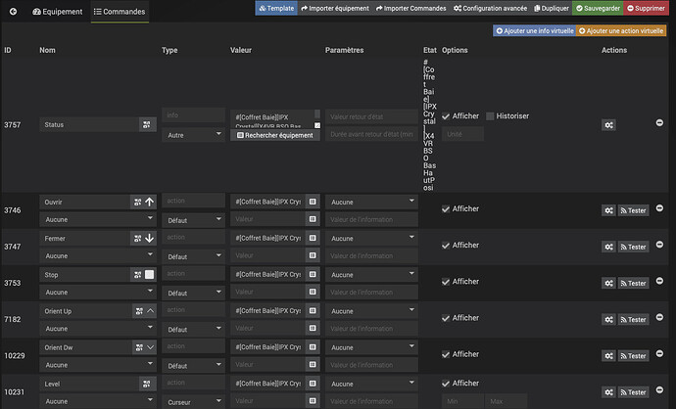Screen dimensions: 676x409
Task: Click the white square icon of Stop
Action: (149, 275)
